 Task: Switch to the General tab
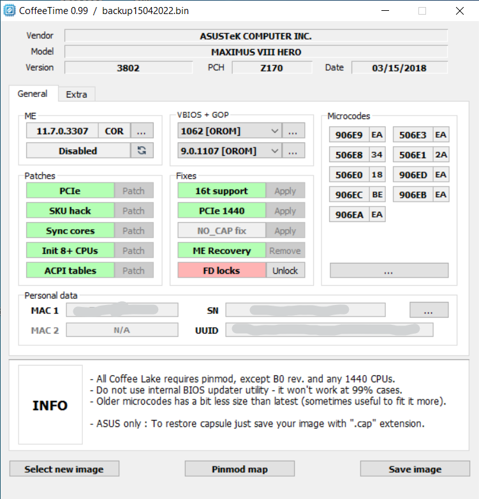[x=33, y=94]
